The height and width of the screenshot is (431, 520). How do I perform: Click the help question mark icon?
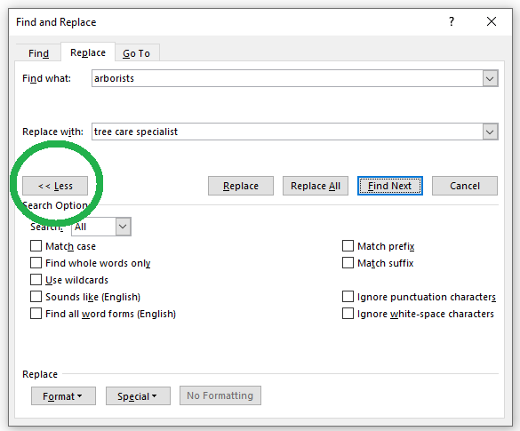(x=452, y=21)
